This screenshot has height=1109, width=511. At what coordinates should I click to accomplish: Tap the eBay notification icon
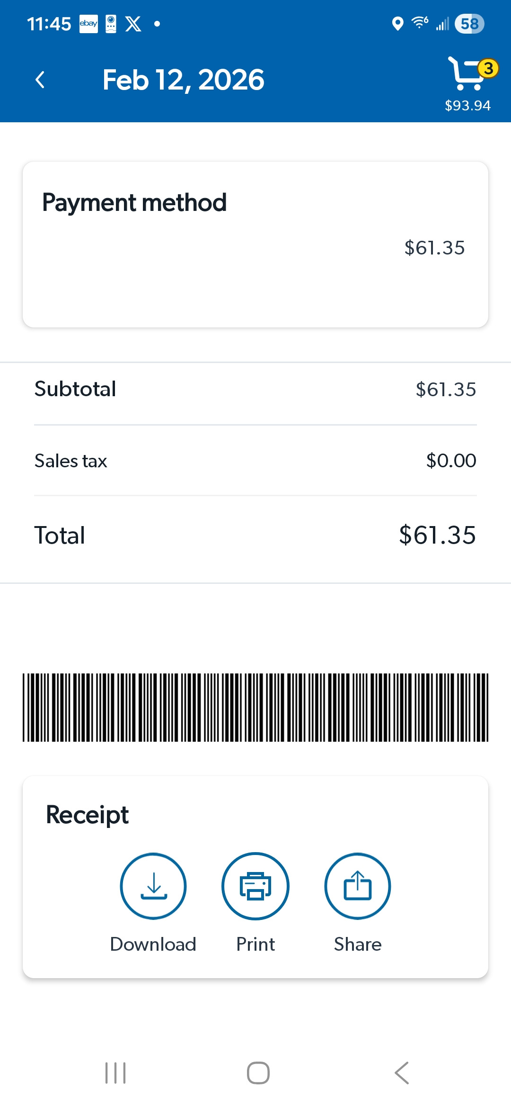click(88, 24)
